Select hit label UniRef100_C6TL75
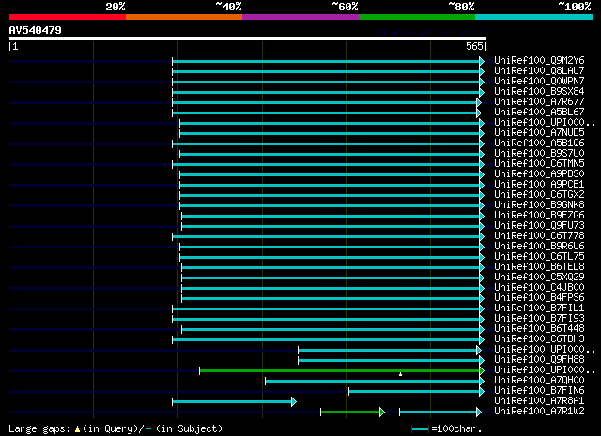 tap(539, 256)
